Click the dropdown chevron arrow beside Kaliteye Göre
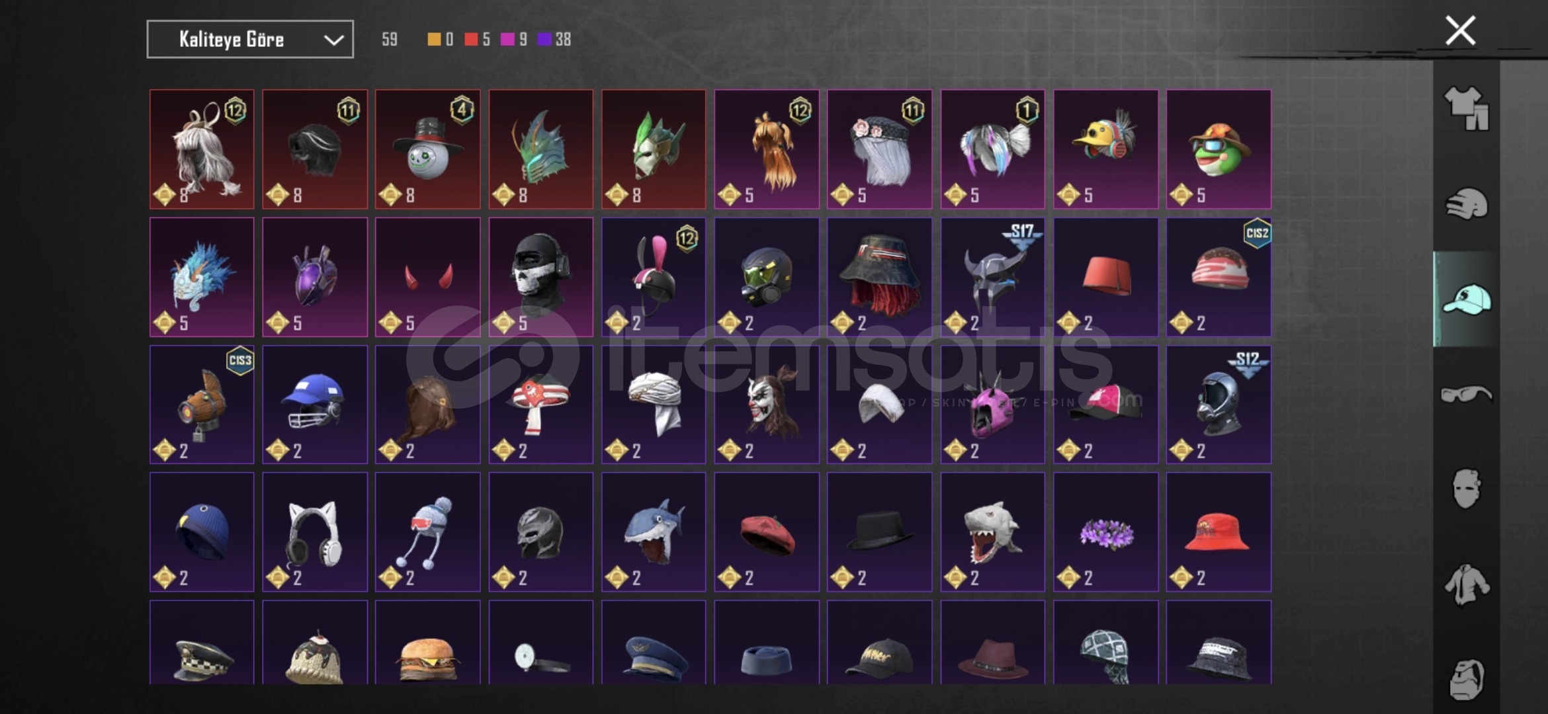Image resolution: width=1548 pixels, height=714 pixels. (333, 40)
